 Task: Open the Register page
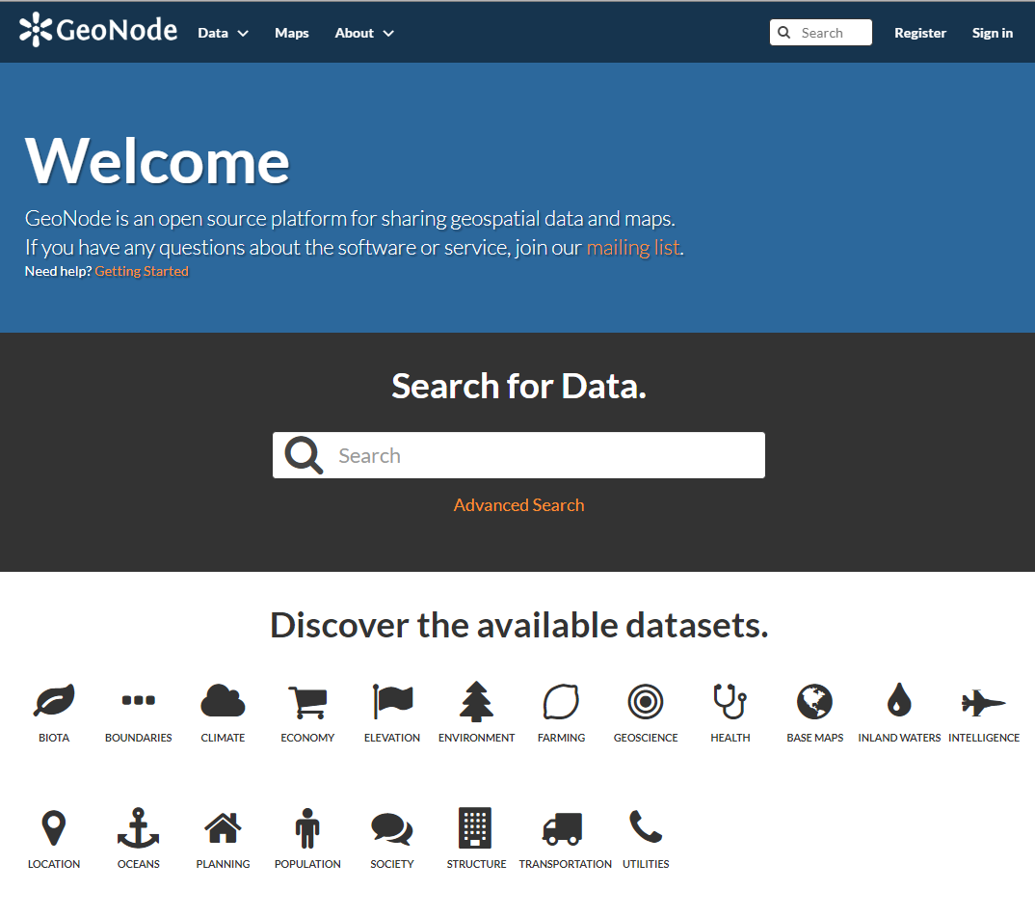click(x=920, y=33)
